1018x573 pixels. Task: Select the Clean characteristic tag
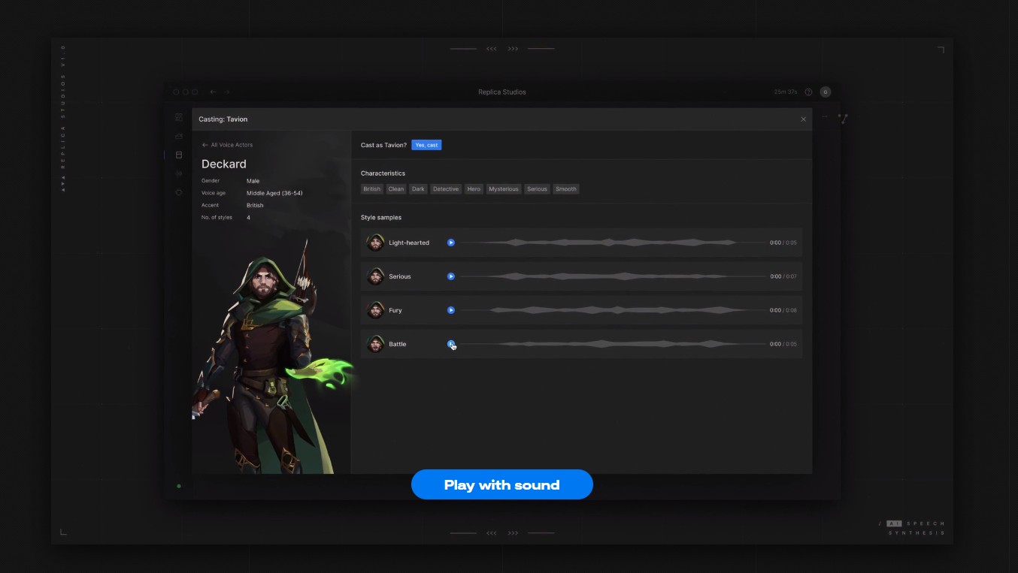(x=396, y=189)
